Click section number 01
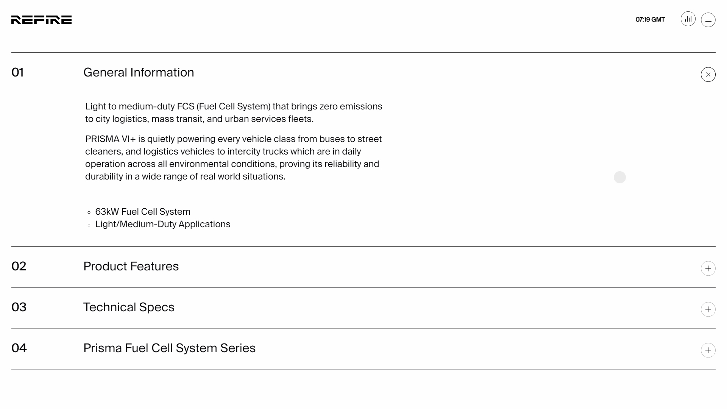The width and height of the screenshot is (727, 409). [18, 72]
